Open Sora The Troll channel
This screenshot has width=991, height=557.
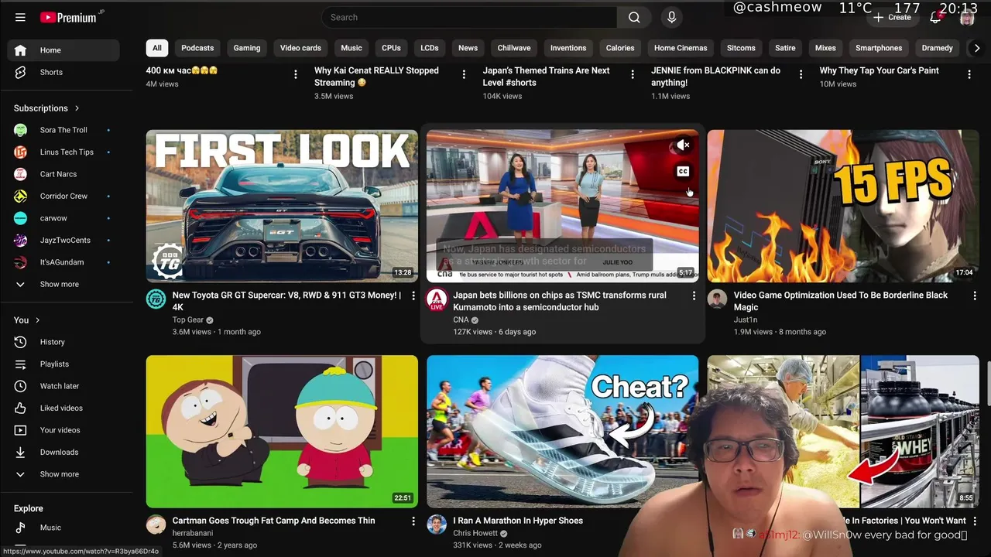63,130
